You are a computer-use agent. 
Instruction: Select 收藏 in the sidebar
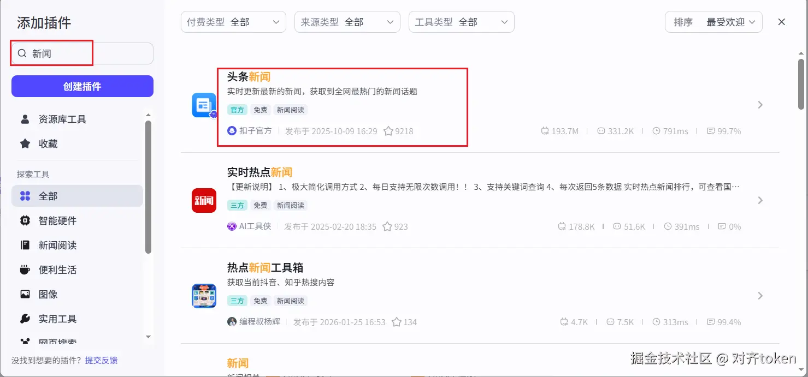(x=77, y=143)
